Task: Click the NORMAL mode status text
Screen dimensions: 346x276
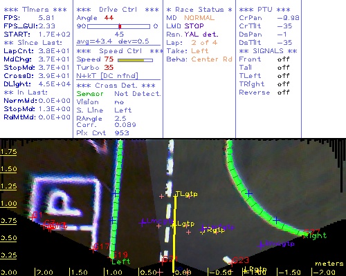Action: point(199,18)
